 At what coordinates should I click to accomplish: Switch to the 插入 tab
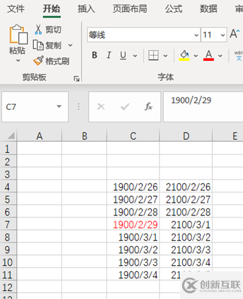[87, 9]
